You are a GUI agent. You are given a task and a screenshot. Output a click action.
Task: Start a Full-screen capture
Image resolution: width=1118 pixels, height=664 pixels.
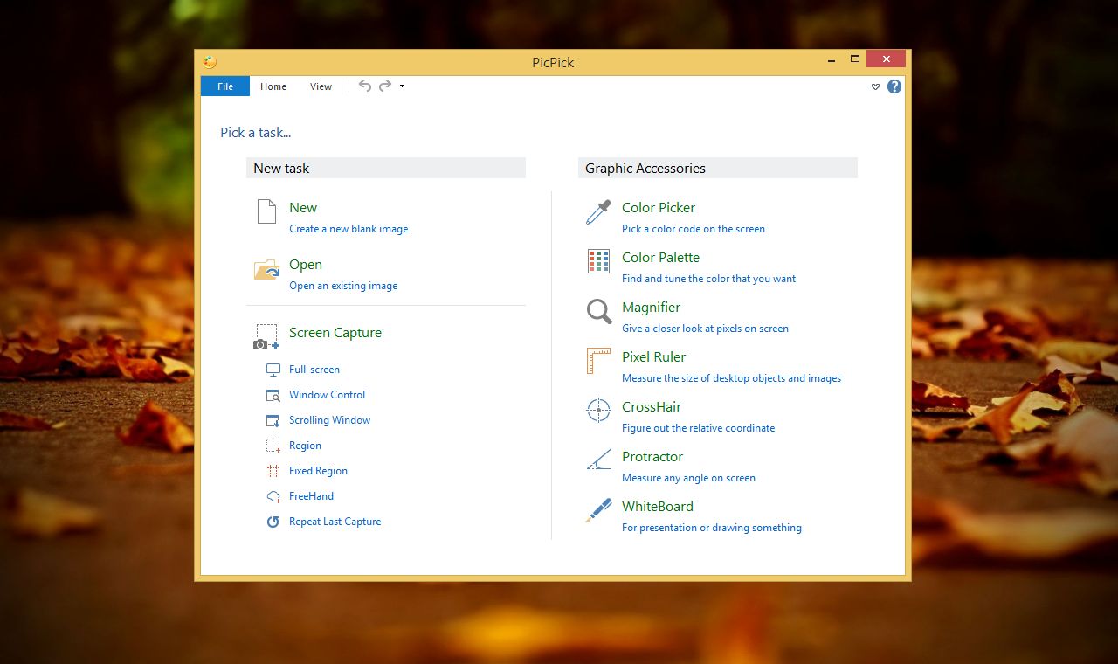[x=314, y=370]
